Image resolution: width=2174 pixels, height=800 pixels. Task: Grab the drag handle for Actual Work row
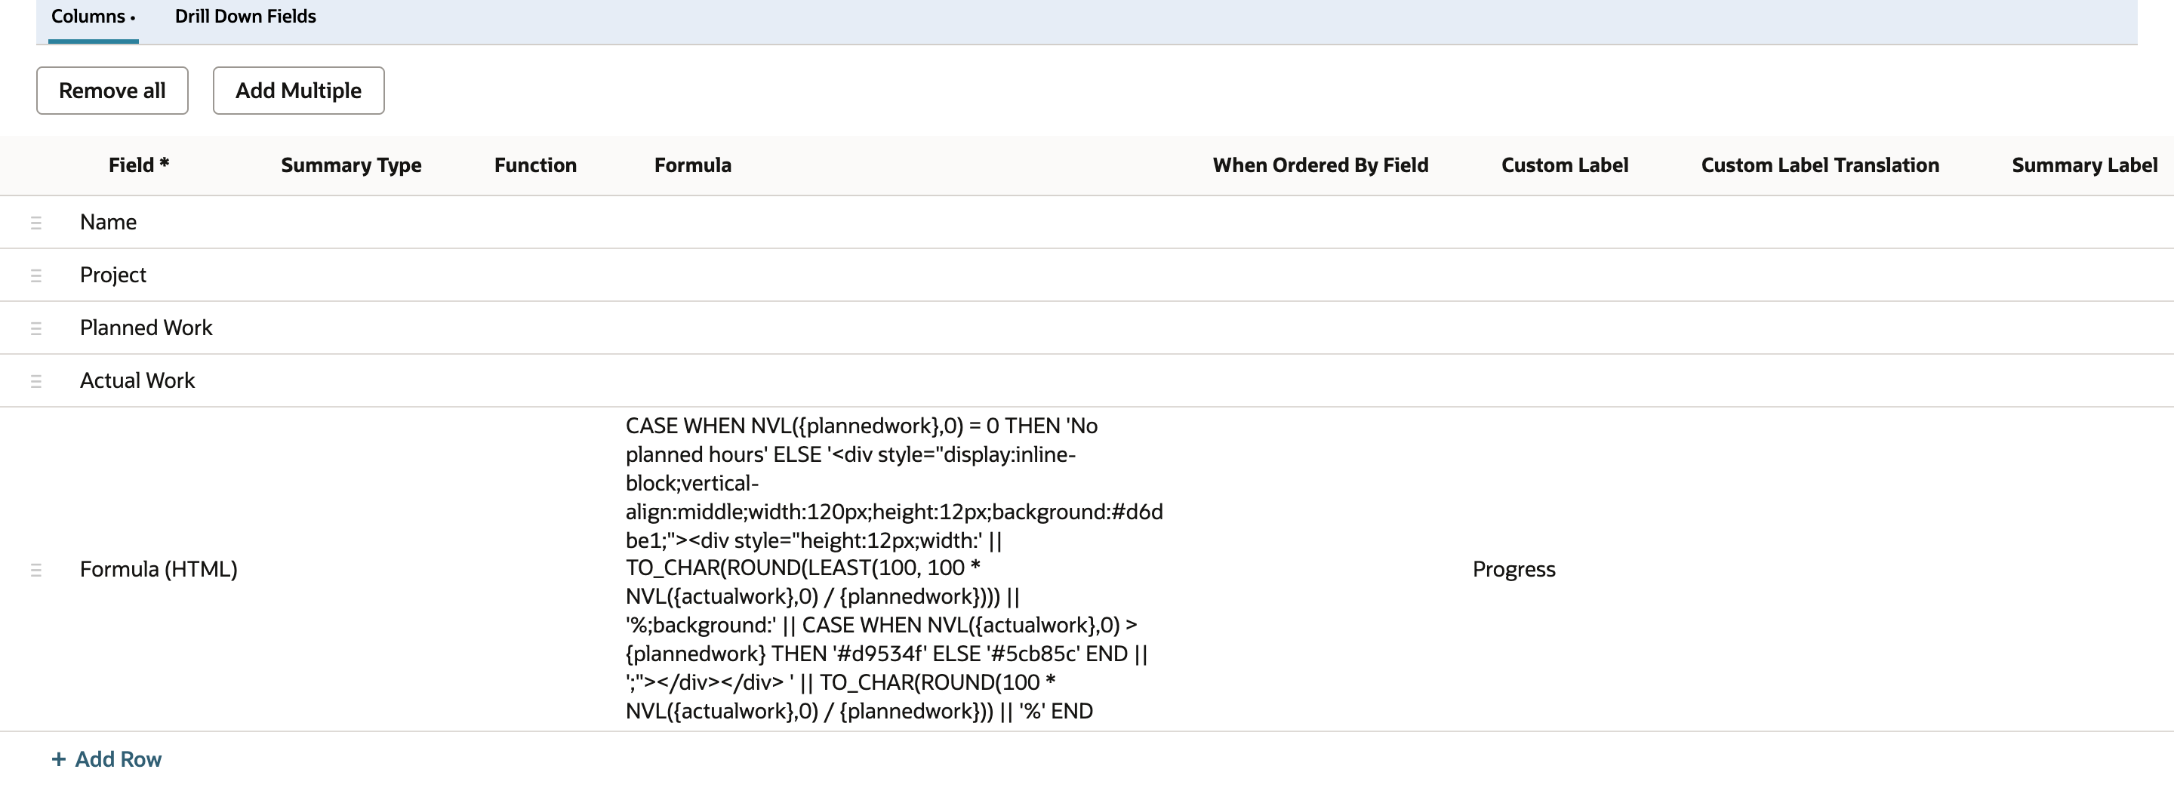tap(36, 381)
